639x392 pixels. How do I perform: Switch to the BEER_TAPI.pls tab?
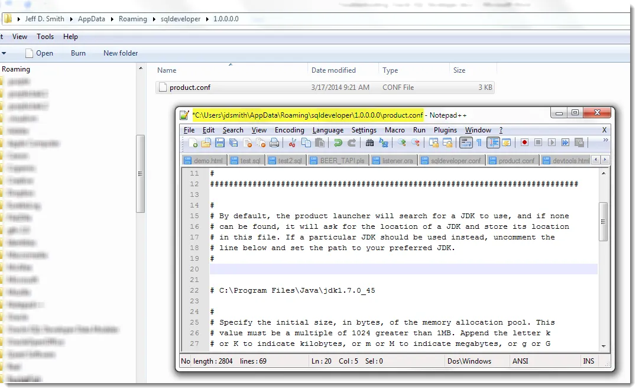pyautogui.click(x=338, y=161)
